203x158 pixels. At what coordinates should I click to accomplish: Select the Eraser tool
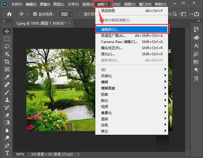(7, 115)
